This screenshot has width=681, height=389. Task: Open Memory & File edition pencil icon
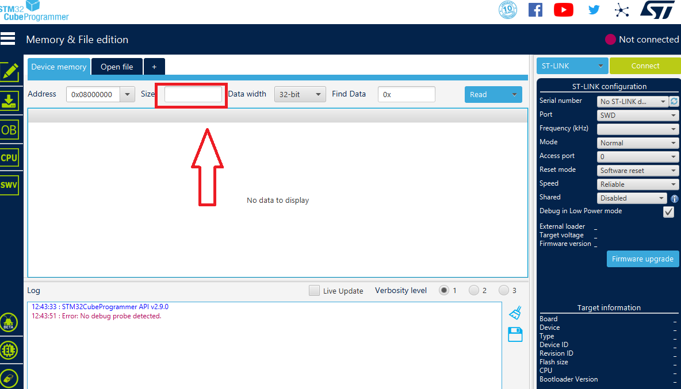point(9,72)
